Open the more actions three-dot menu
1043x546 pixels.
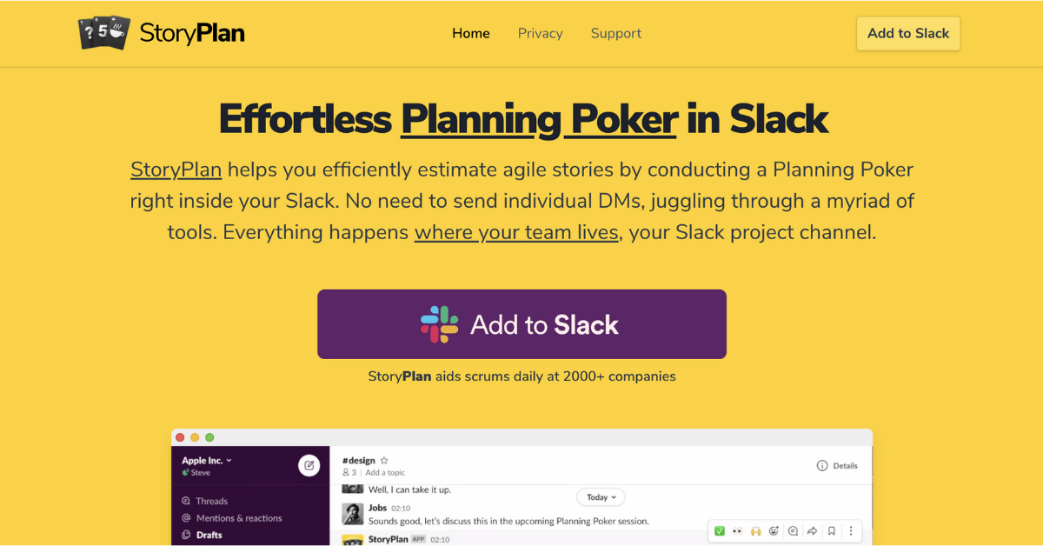pos(850,530)
